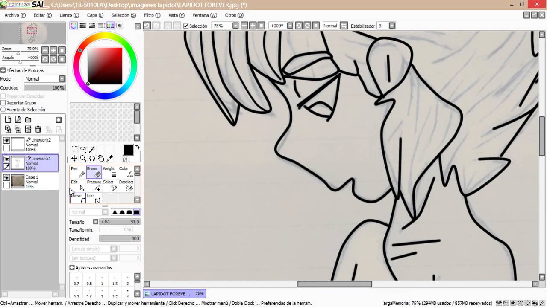Open the Filtro menu
Image resolution: width=547 pixels, height=307 pixels.
click(x=152, y=15)
